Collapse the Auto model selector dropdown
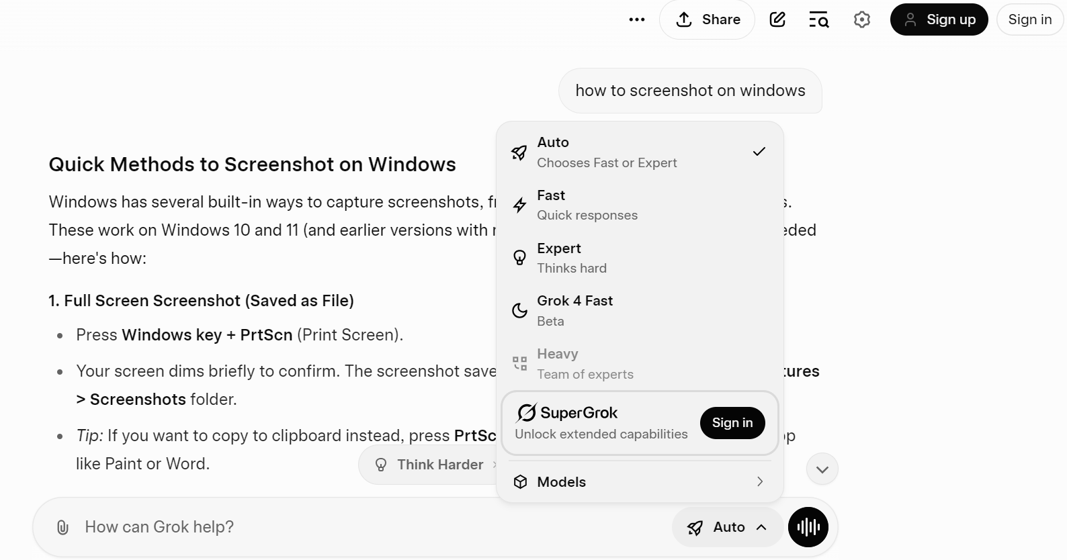This screenshot has height=560, width=1067. pyautogui.click(x=727, y=527)
